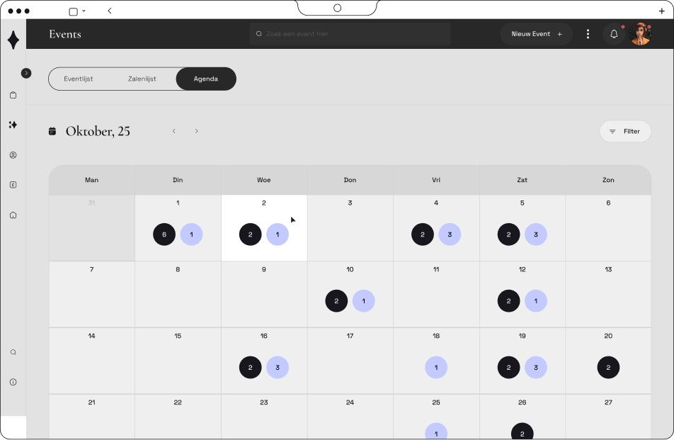Click the black badge 2 on day 10
This screenshot has width=674, height=440.
[x=336, y=301]
